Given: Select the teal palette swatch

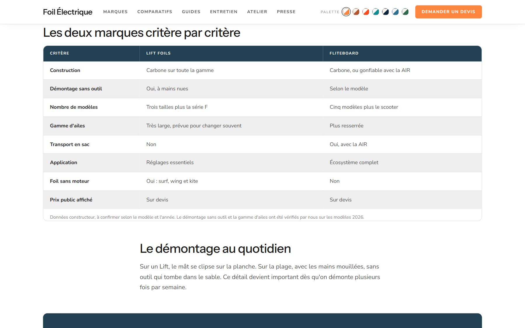Looking at the screenshot, I should [x=376, y=12].
